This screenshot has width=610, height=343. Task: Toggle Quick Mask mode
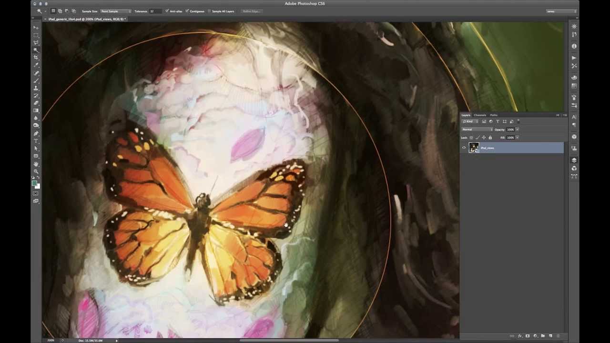click(36, 193)
